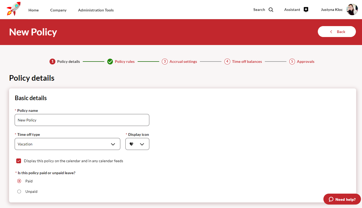Uncheck display this policy on calendar checkbox

(x=19, y=161)
